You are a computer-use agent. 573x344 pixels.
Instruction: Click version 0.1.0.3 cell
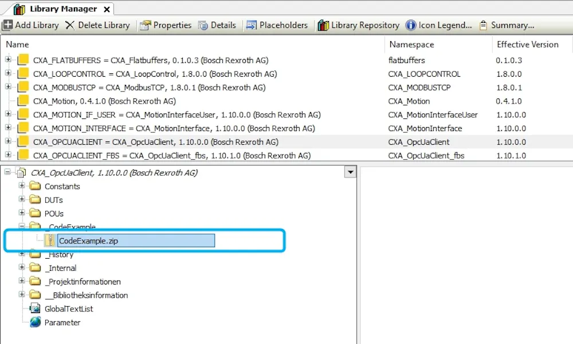click(x=509, y=60)
